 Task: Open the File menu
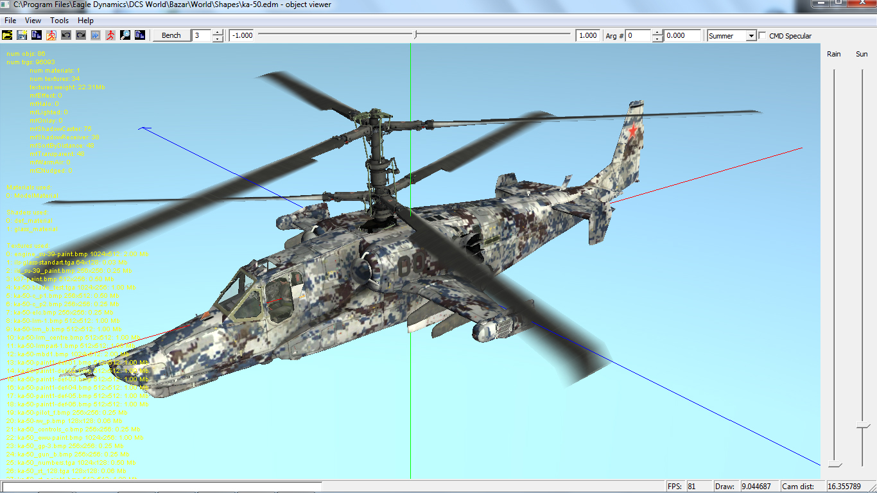(10, 21)
